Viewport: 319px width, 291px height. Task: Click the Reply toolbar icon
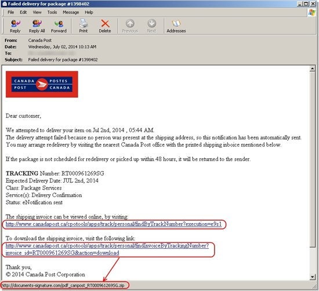[x=15, y=26]
